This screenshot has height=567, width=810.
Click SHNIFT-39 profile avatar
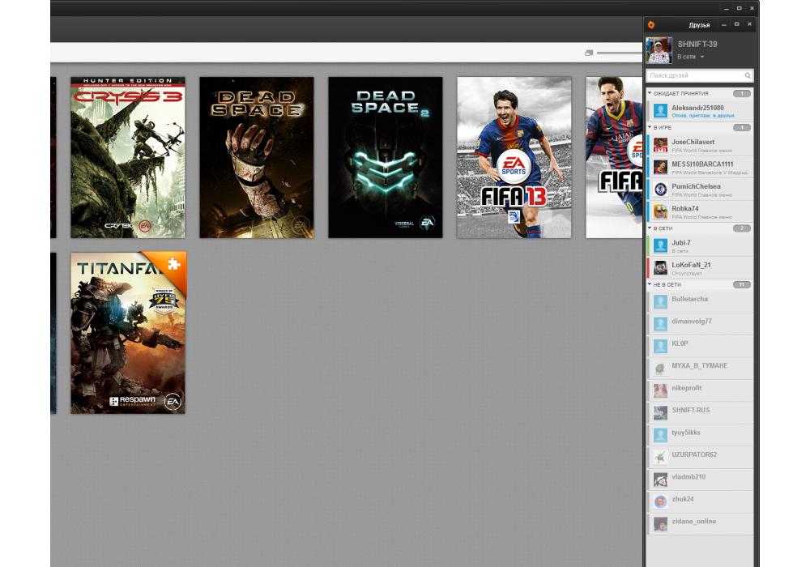click(x=659, y=50)
